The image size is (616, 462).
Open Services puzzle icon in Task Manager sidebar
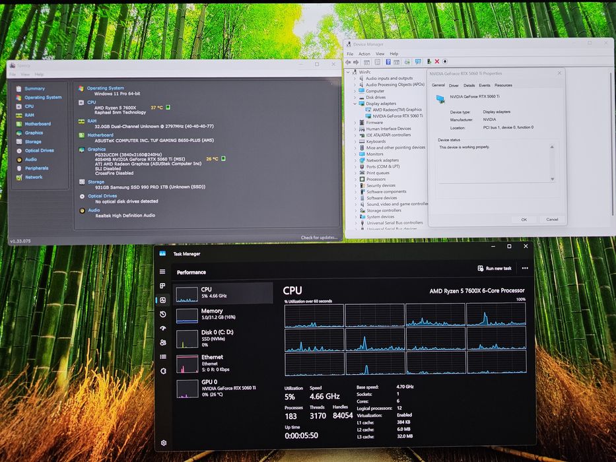pos(164,371)
